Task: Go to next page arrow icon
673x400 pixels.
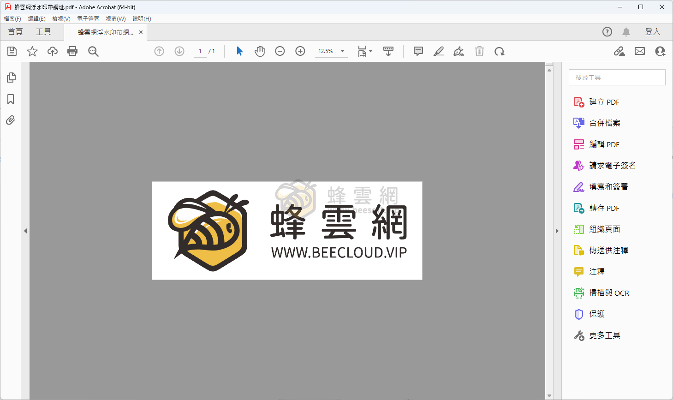Action: pyautogui.click(x=179, y=51)
